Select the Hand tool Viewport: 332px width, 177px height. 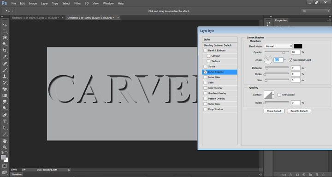point(5,141)
